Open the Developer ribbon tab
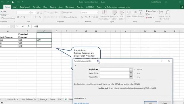The width and height of the screenshot is (184, 104). [x=70, y=7]
